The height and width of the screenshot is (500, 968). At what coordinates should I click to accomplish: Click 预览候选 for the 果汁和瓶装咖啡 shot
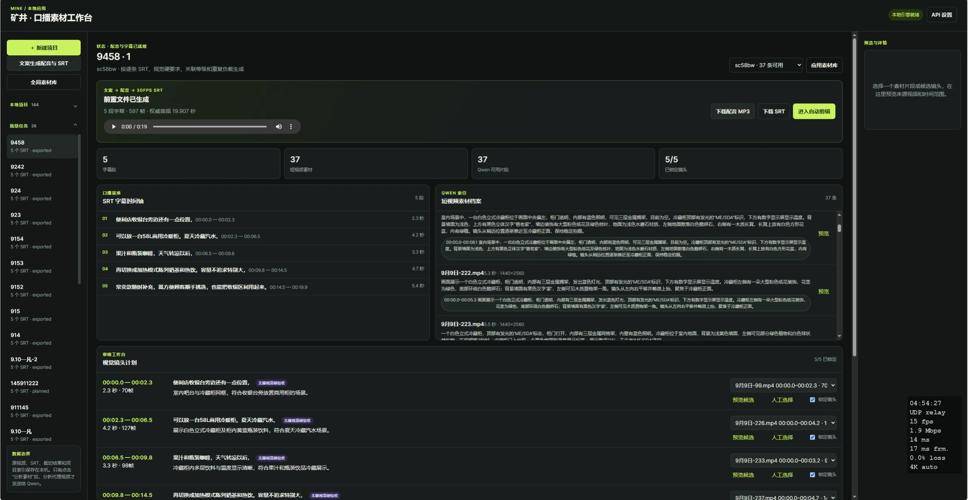(743, 475)
